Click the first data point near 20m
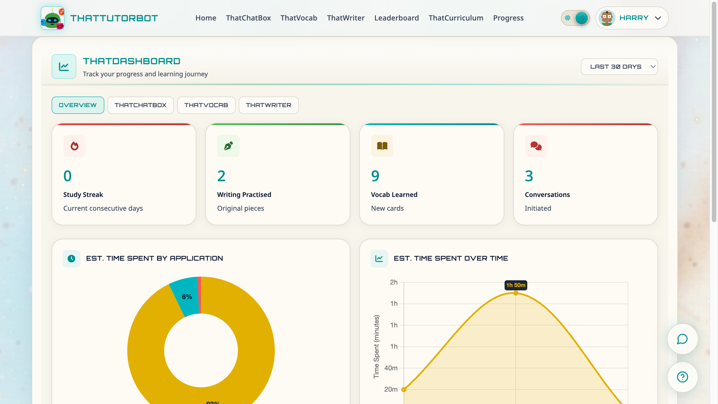Screen dimensions: 718x404 pos(404,389)
